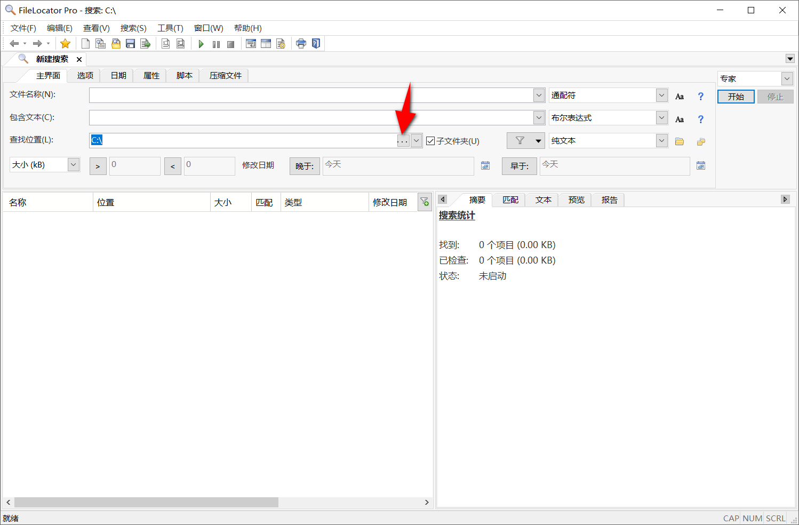799x525 pixels.
Task: Switch to the 压缩文件 tab
Action: pyautogui.click(x=224, y=75)
